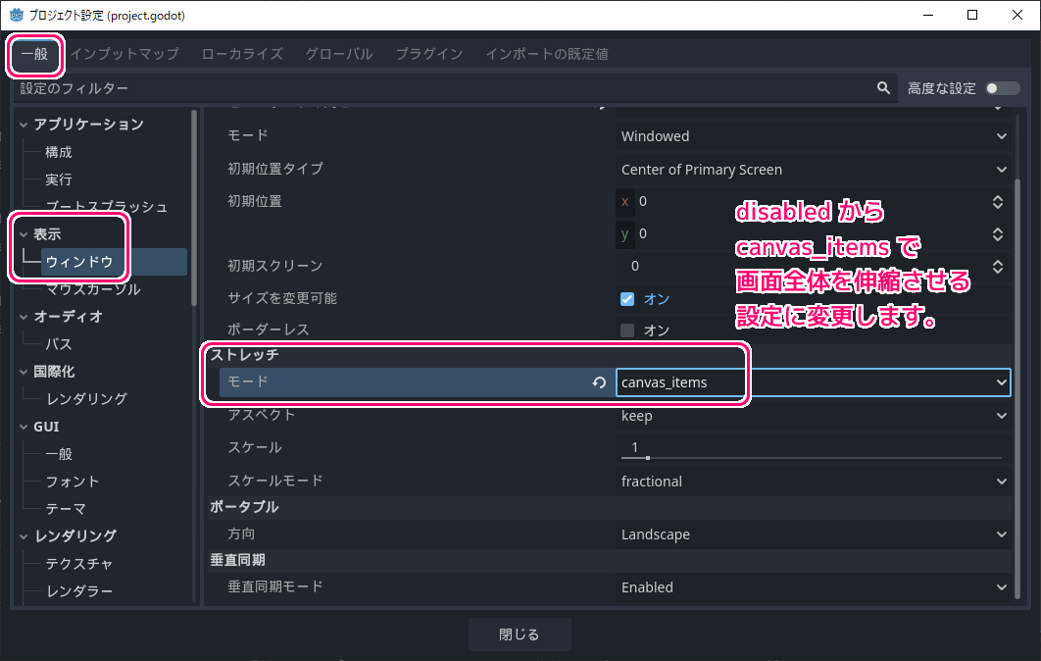Click the ポータブル section header
Viewport: 1041px width, 661px height.
[244, 507]
